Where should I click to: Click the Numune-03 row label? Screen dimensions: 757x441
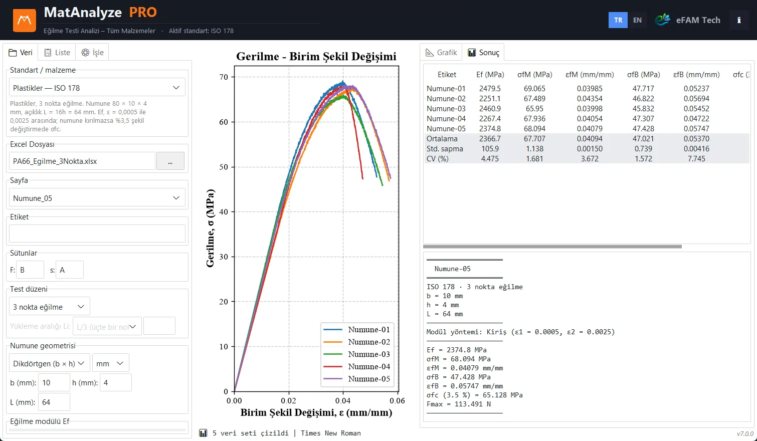click(x=446, y=109)
